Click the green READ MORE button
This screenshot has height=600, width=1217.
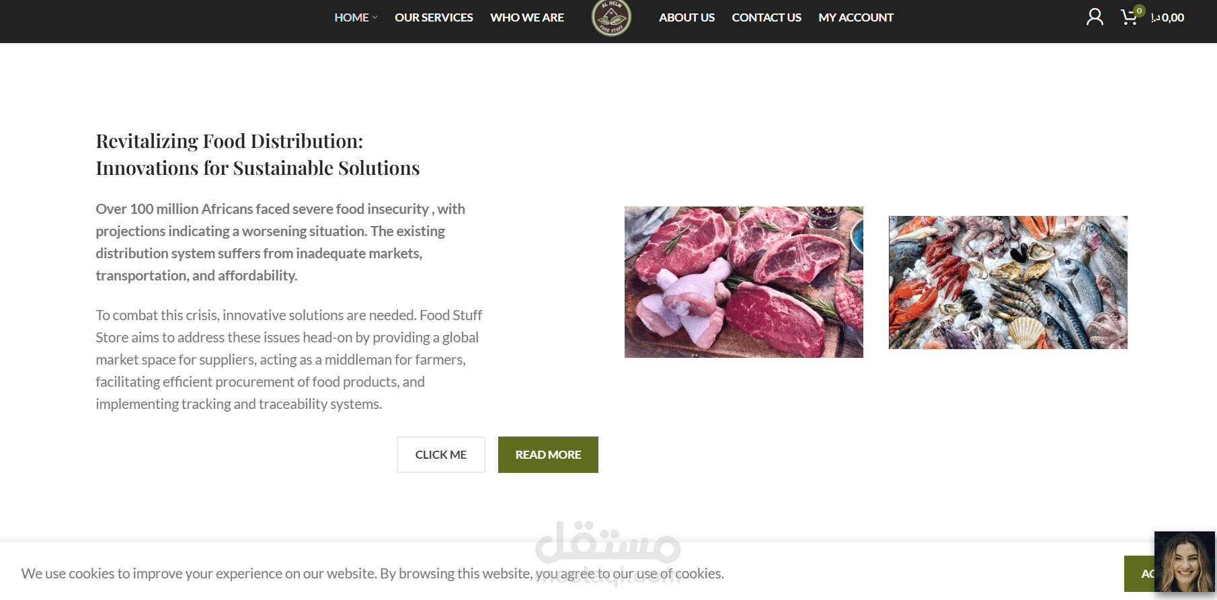point(548,455)
